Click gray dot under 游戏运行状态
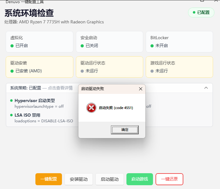Viewport: 220px width, 189px height. coord(152,71)
